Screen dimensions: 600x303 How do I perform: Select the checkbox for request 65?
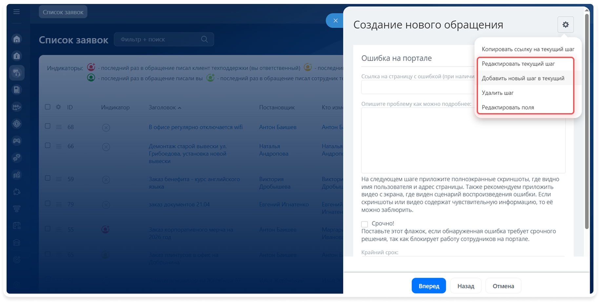click(x=48, y=254)
